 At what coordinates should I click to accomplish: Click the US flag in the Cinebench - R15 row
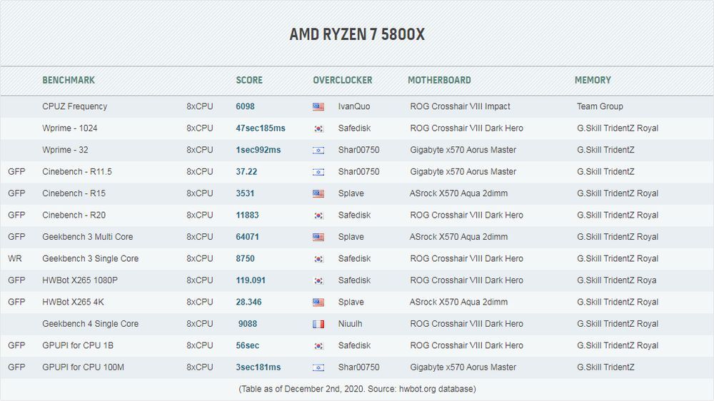coord(318,194)
